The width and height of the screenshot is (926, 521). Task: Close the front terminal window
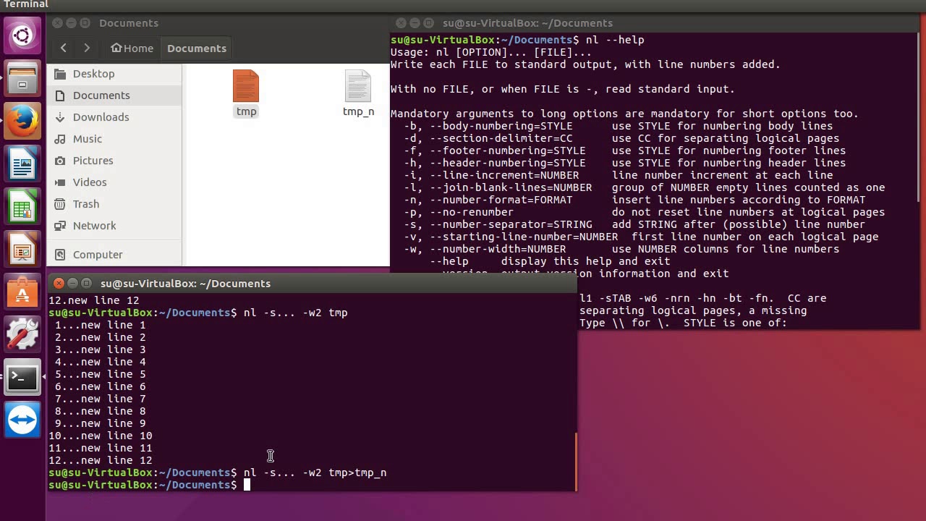59,284
